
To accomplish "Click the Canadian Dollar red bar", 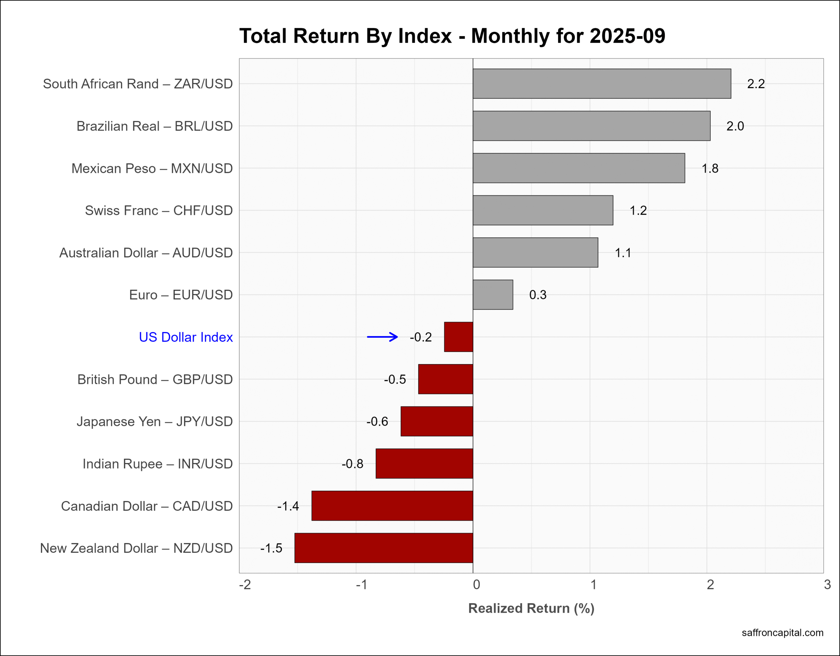I will point(392,506).
